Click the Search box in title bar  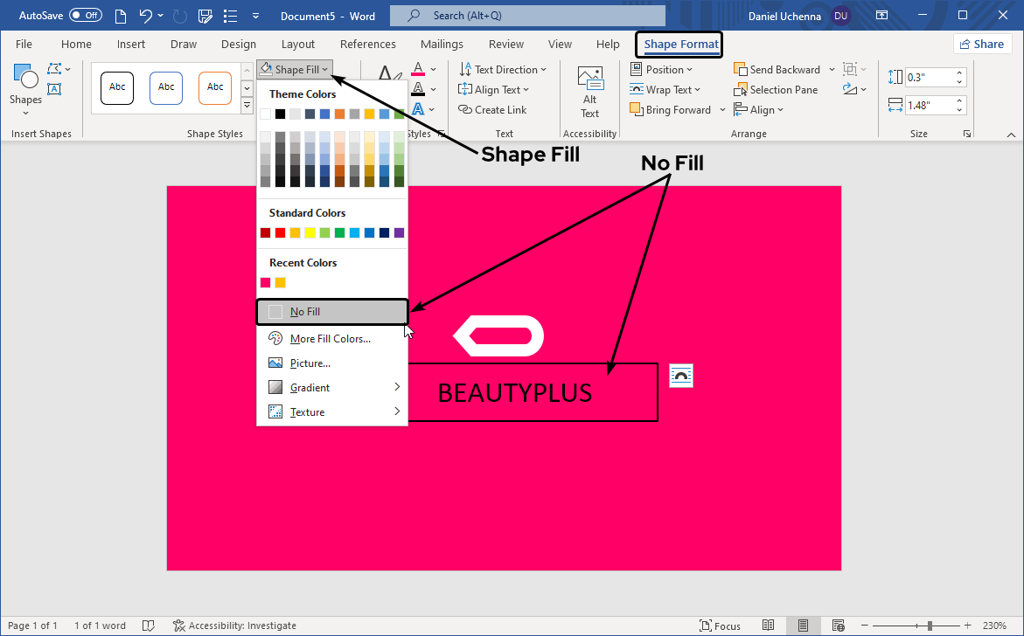[x=527, y=16]
